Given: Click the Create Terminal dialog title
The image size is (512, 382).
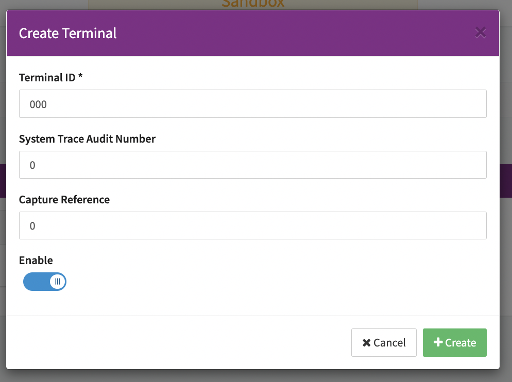Looking at the screenshot, I should [x=67, y=33].
